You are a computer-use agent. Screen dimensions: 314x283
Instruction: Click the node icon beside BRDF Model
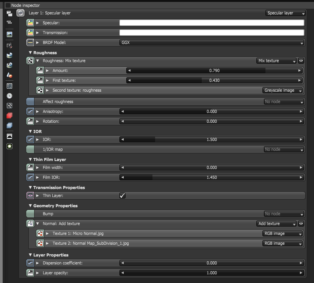(30, 42)
